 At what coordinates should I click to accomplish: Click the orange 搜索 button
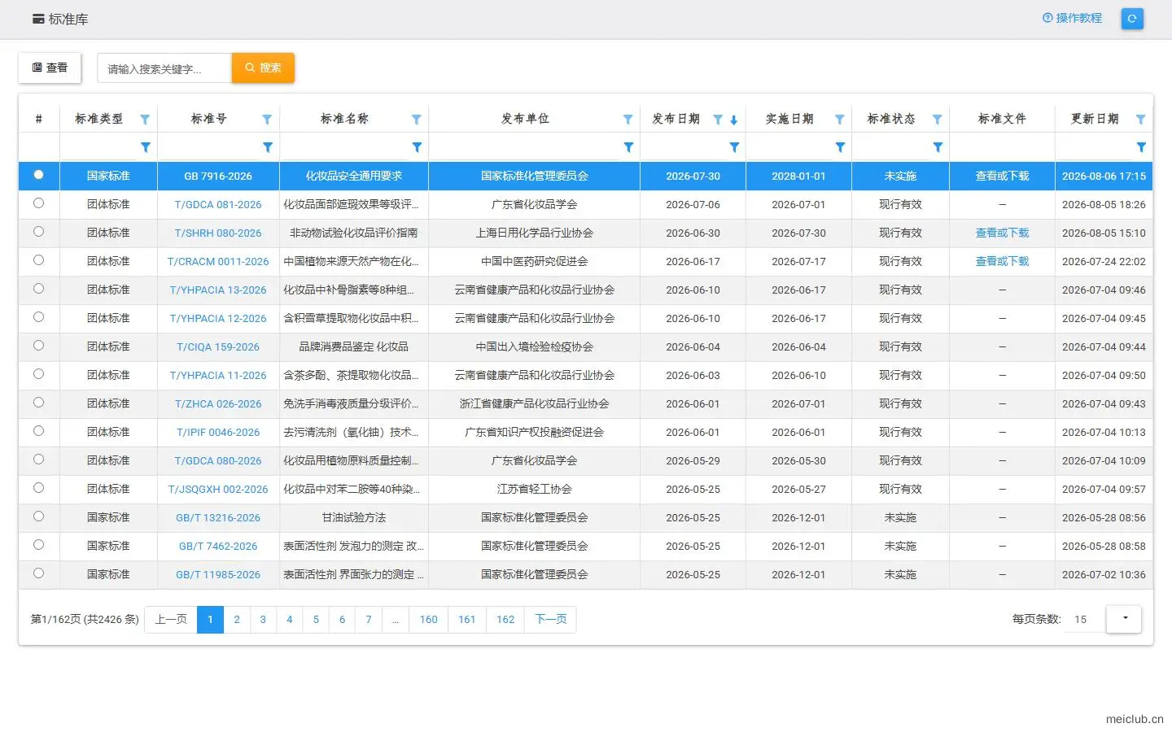263,68
